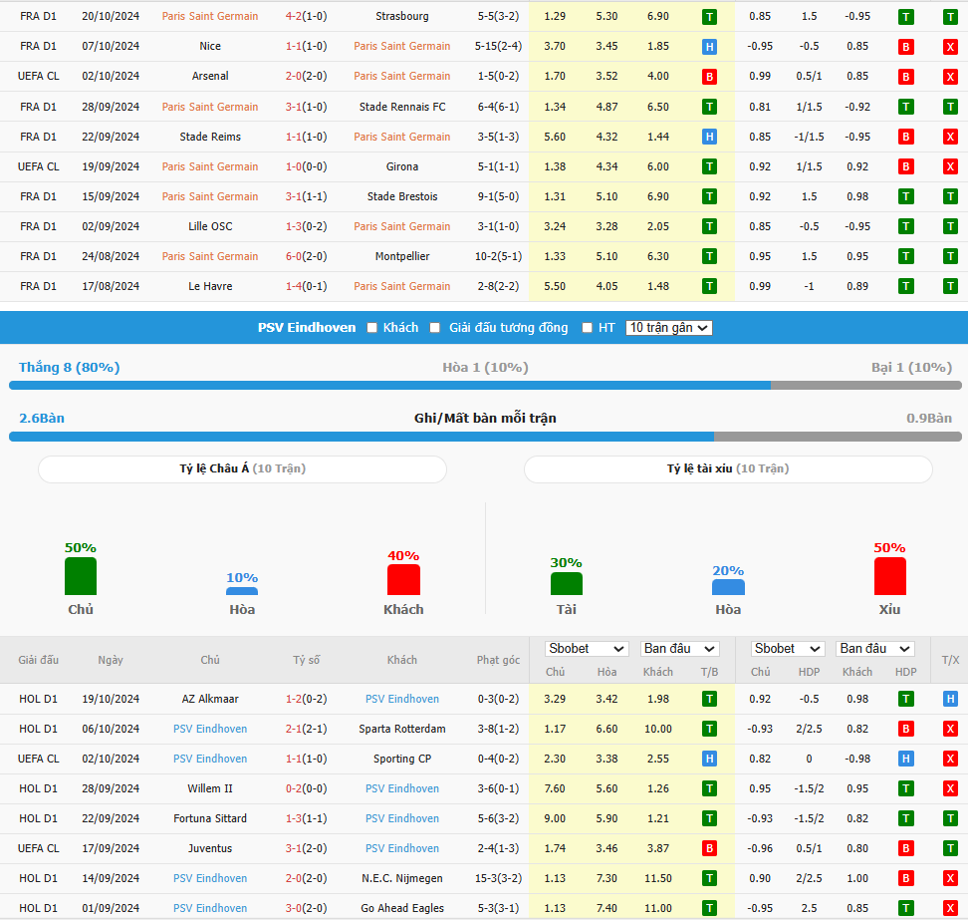Open the 10 trận gần dropdown

668,328
